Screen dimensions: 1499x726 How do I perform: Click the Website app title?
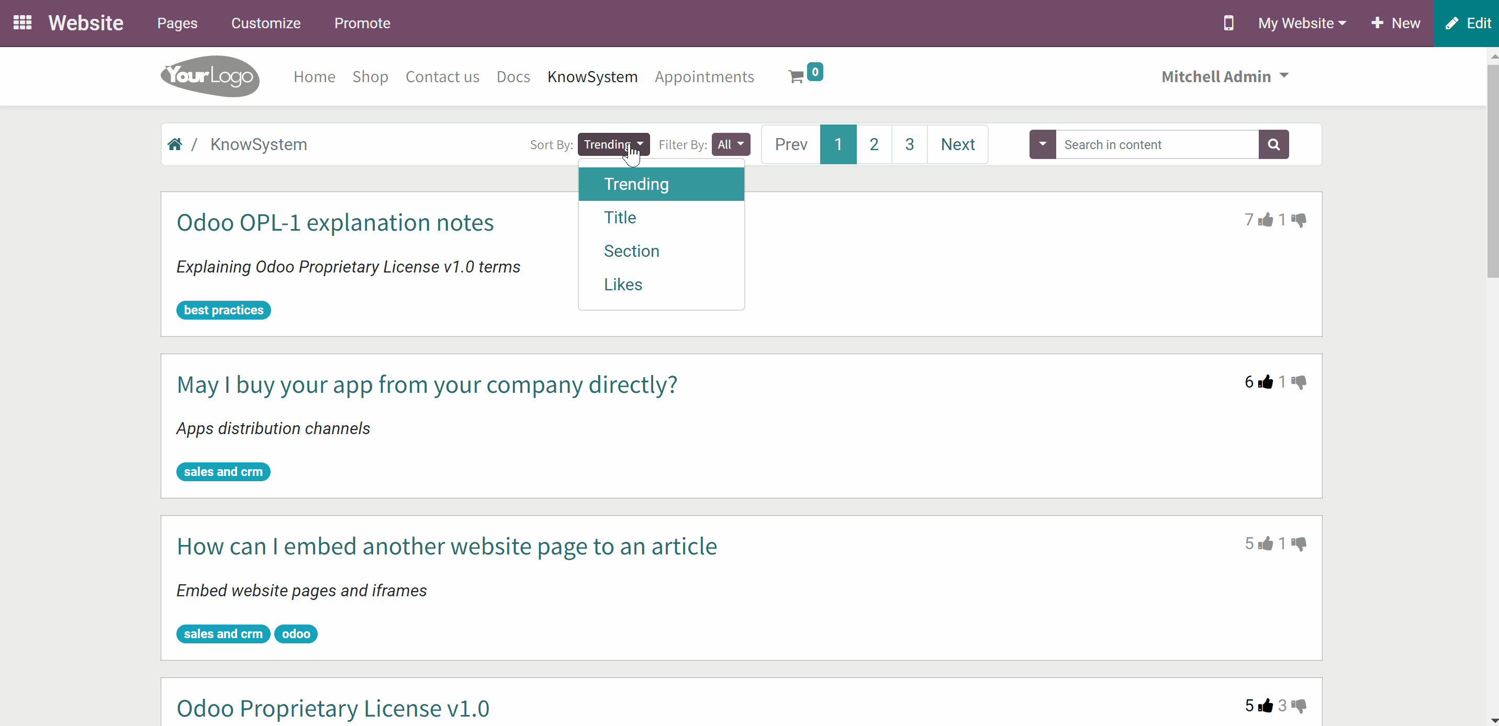tap(86, 23)
